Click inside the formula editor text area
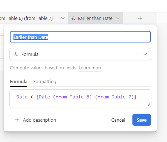 pos(80,98)
